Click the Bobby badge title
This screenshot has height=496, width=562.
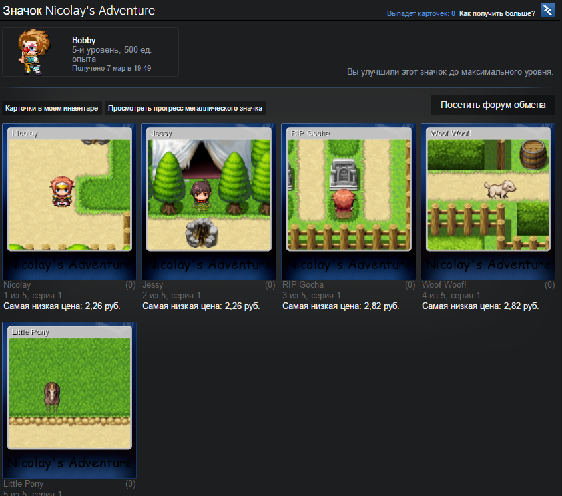tap(83, 40)
